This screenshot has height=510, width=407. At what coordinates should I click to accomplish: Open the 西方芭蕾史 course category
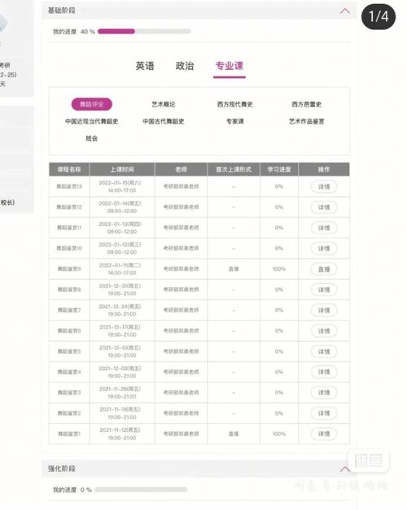306,104
